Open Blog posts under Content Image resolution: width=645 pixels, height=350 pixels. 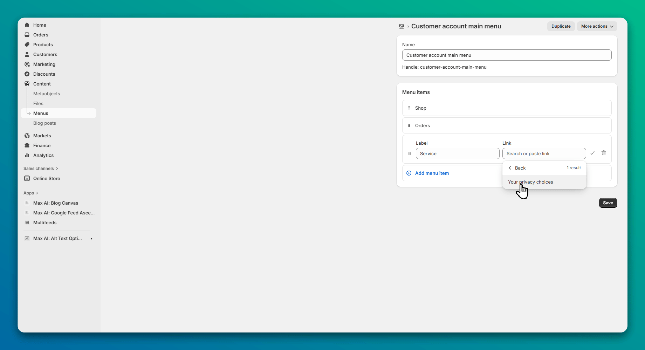tap(44, 123)
